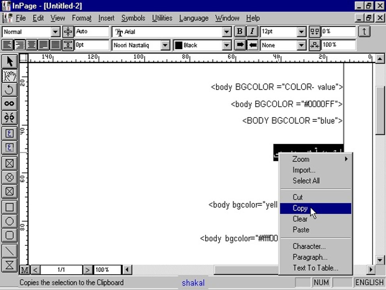Screen dimensions: 386x290
Task: Set center text alignment
Action: tap(31, 45)
